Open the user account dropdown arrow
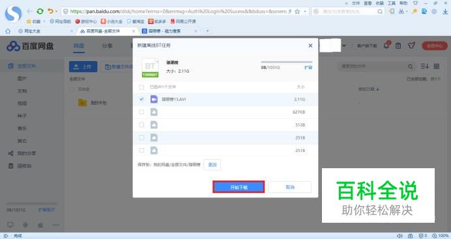 344,45
